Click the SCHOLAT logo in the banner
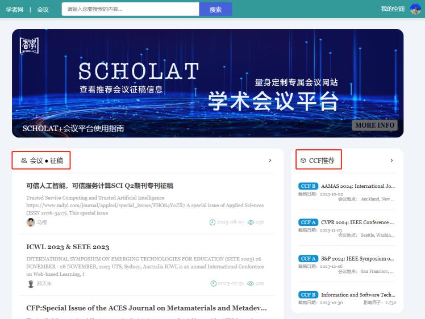 click(x=30, y=45)
